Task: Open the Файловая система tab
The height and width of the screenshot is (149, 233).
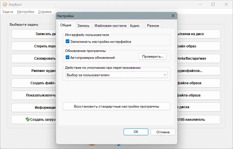Action: pyautogui.click(x=111, y=26)
